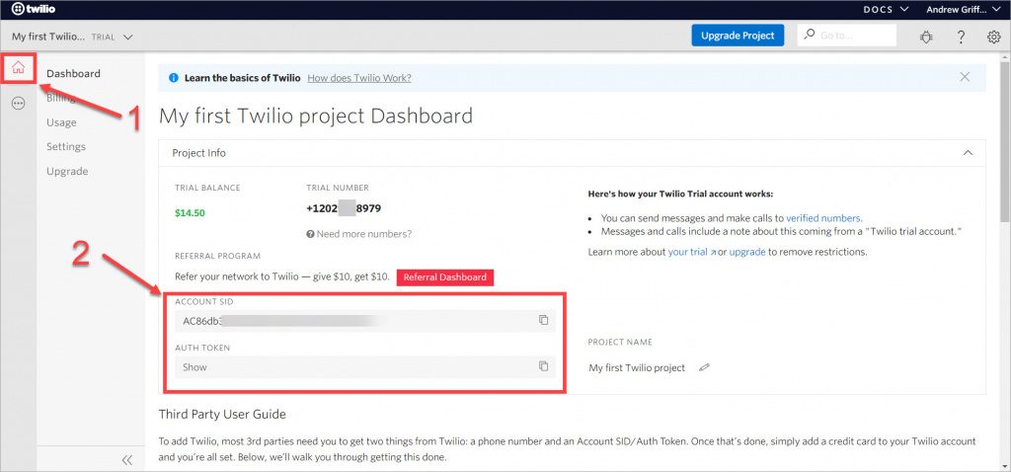Collapse the Project Info panel

click(x=968, y=153)
